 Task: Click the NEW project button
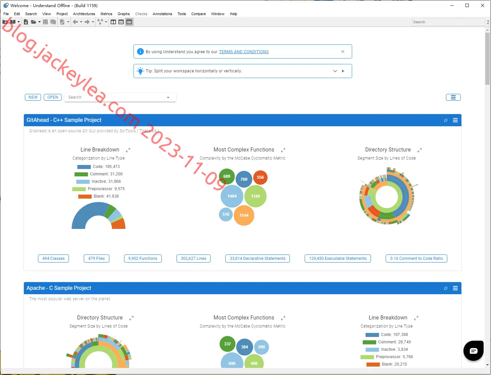pyautogui.click(x=33, y=97)
